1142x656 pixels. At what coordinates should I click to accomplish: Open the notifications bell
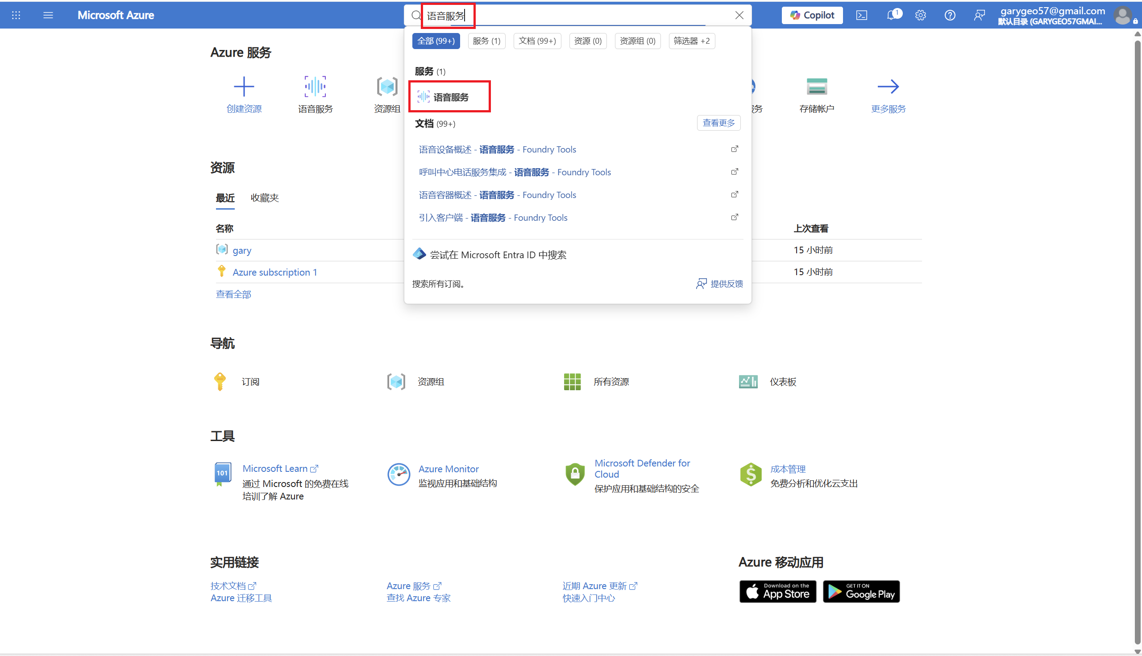tap(893, 15)
